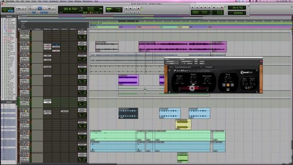Click Return to Zero in floating Transport

[197, 7]
